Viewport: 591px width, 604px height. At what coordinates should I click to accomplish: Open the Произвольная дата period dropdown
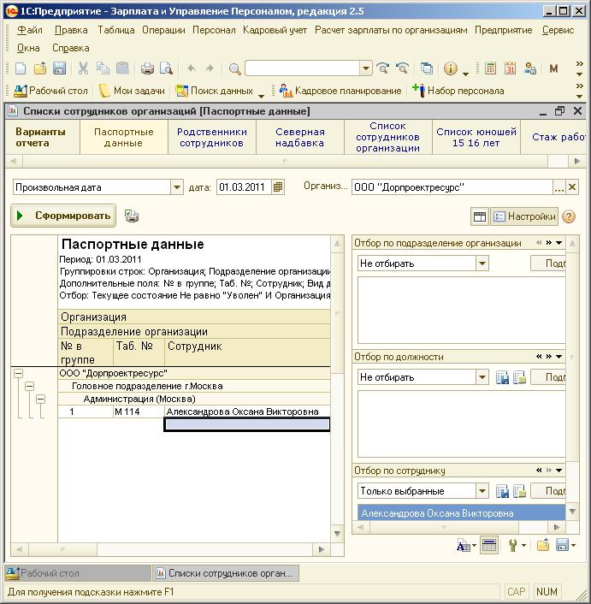177,187
